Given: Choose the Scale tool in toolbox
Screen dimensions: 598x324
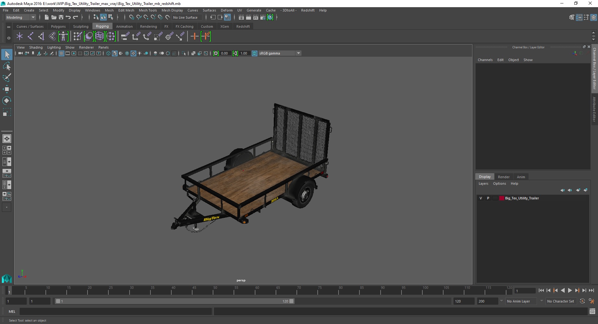Looking at the screenshot, I should (7, 112).
